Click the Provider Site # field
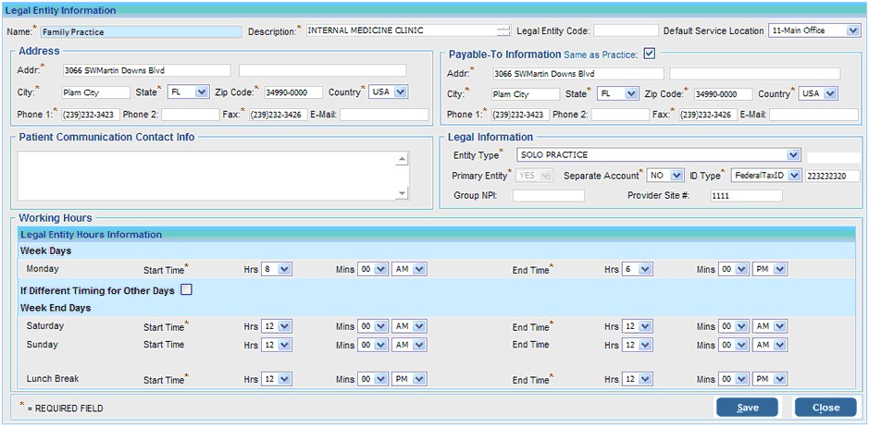The width and height of the screenshot is (869, 427). point(746,196)
